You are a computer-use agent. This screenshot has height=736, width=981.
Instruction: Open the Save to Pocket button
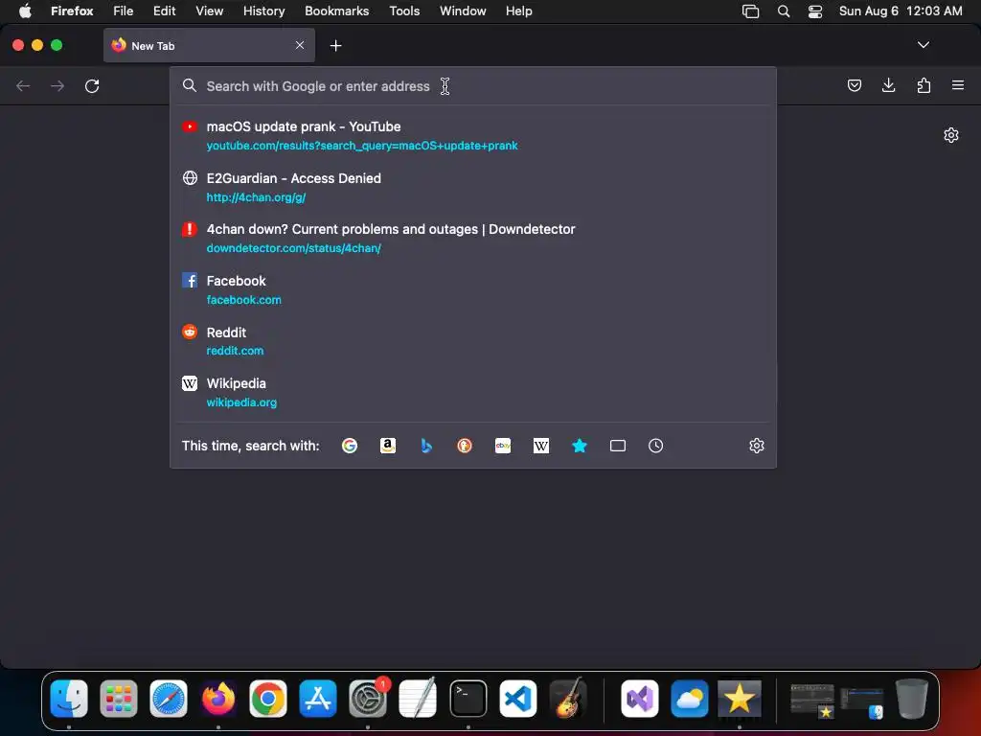pos(854,85)
